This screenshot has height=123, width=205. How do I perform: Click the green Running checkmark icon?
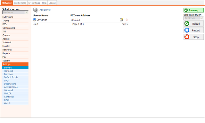pyautogui.click(x=186, y=10)
